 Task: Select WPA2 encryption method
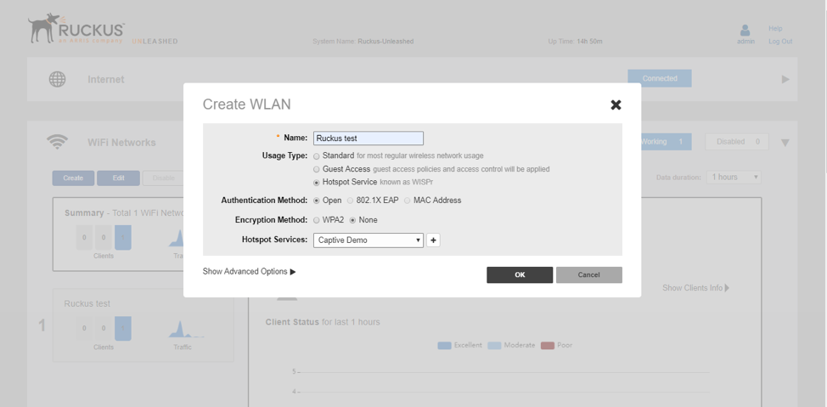click(317, 220)
